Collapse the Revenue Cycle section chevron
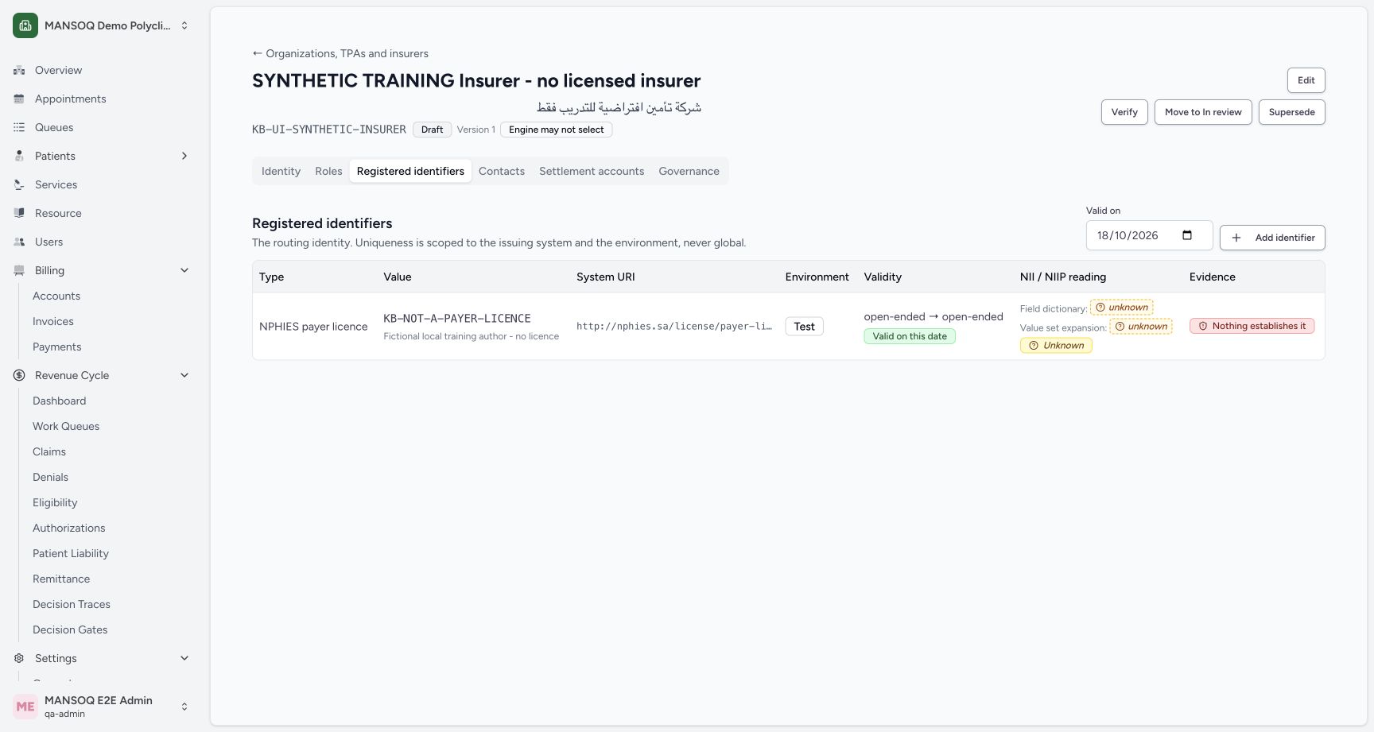Screen dimensions: 1374x732 tap(184, 376)
